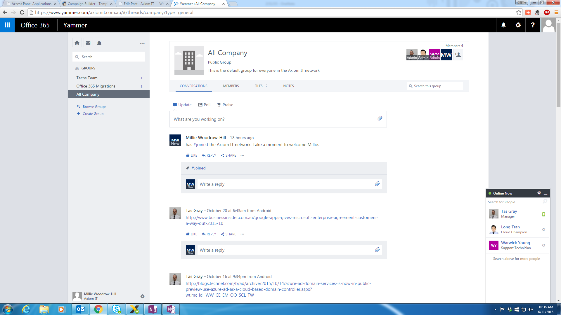
Task: Switch to the Notes tab
Action: (x=288, y=86)
